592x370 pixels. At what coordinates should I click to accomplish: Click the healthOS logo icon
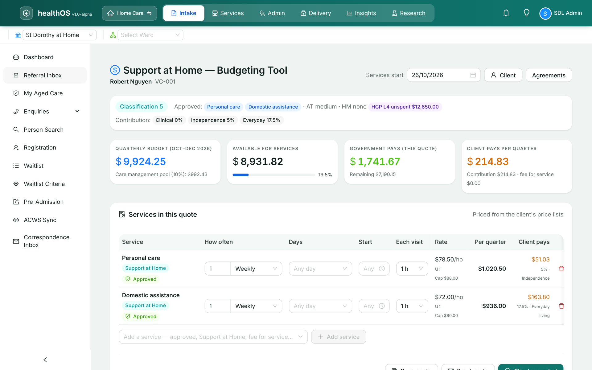(26, 13)
